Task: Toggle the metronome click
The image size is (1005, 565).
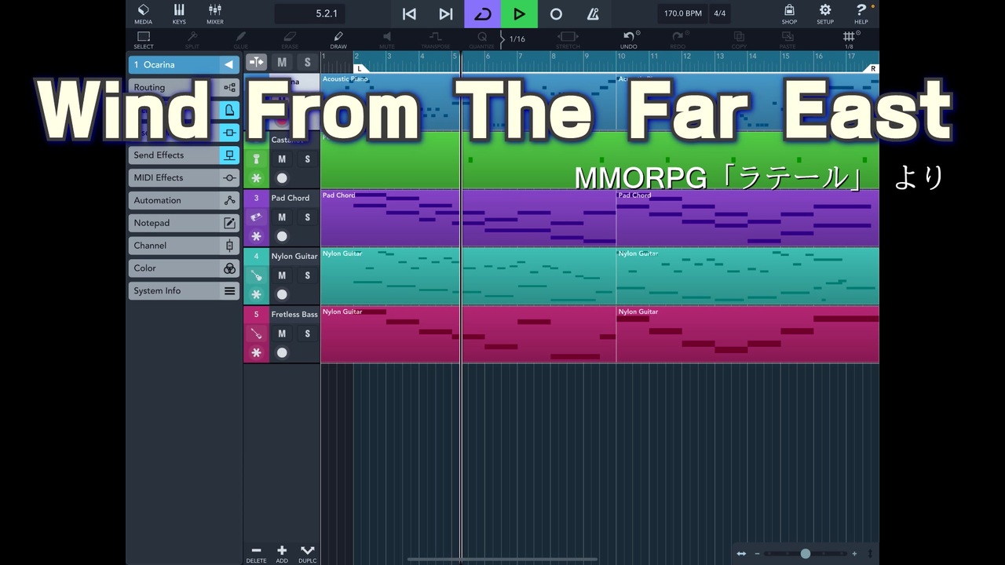Action: pos(593,13)
